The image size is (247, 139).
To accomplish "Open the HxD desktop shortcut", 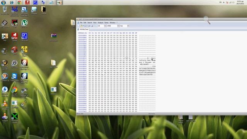I will point(5,37).
